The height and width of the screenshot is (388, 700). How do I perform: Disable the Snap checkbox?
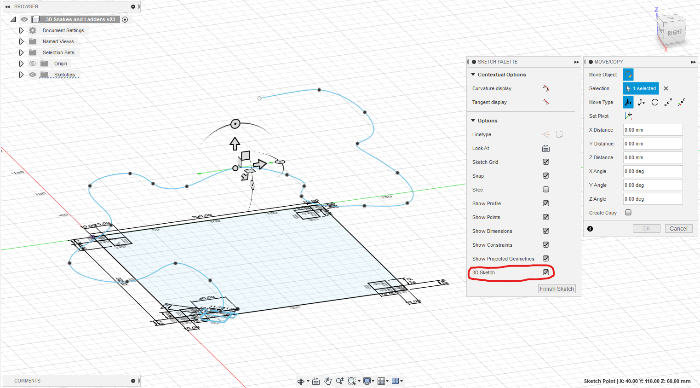pyautogui.click(x=546, y=176)
